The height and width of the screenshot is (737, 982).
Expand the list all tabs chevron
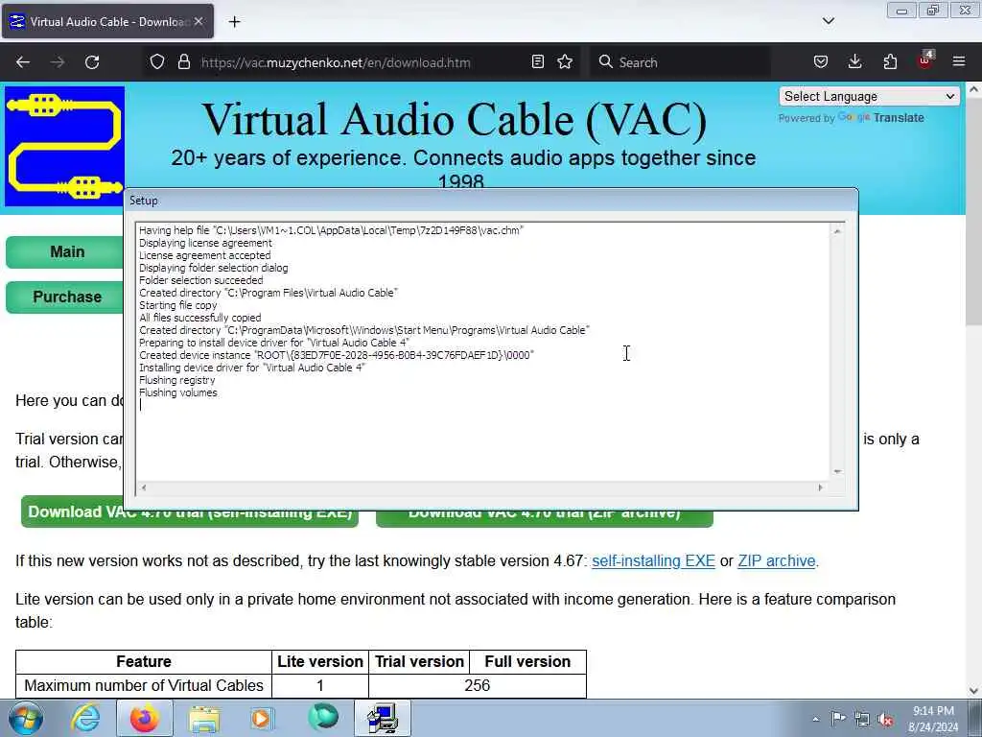point(828,21)
